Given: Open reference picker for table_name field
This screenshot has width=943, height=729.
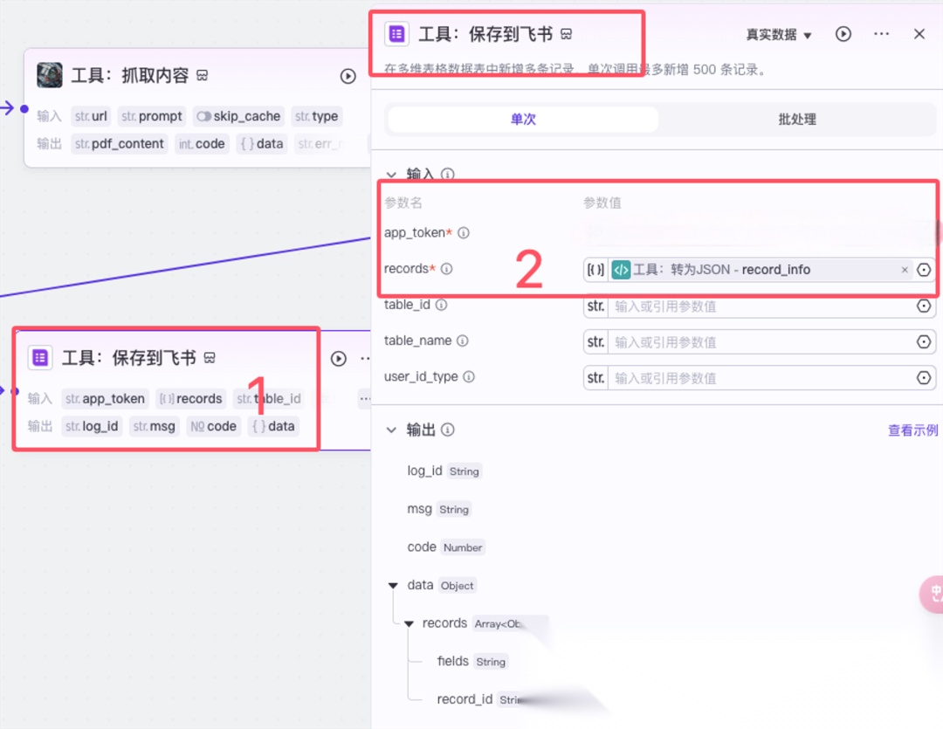Looking at the screenshot, I should (x=924, y=341).
